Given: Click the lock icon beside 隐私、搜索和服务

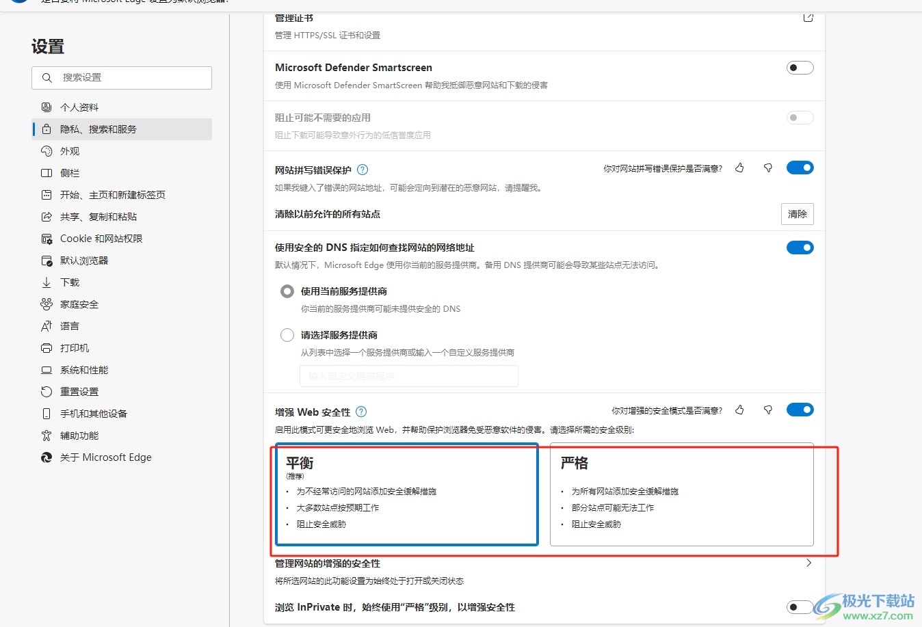Looking at the screenshot, I should click(x=47, y=129).
